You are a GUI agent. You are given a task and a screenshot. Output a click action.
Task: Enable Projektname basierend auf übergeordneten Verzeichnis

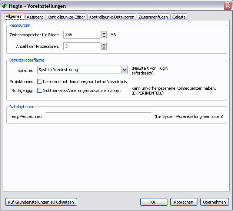pyautogui.click(x=40, y=82)
